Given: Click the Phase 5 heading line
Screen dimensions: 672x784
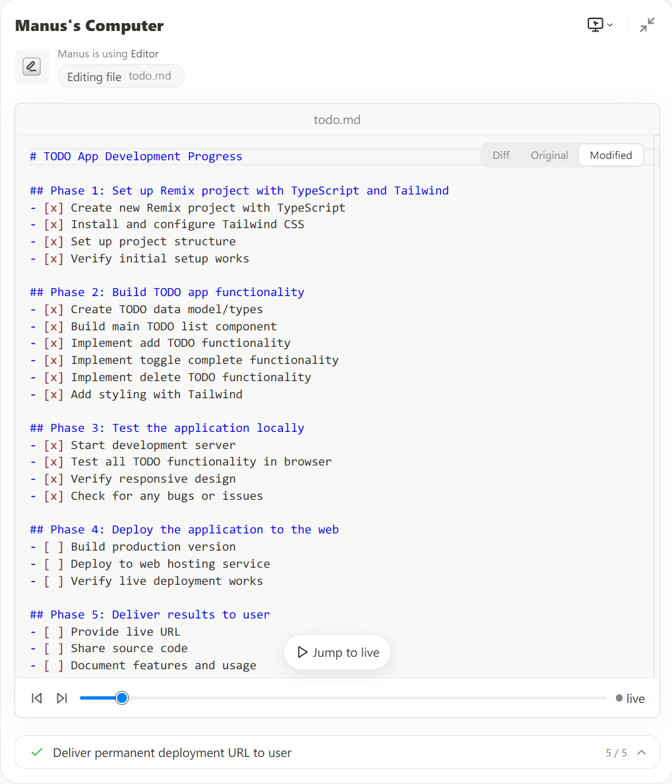Looking at the screenshot, I should tap(150, 615).
